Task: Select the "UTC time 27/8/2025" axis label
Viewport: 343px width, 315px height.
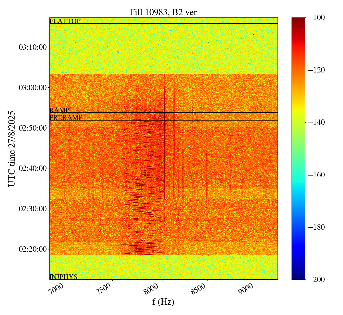Action: pos(12,148)
